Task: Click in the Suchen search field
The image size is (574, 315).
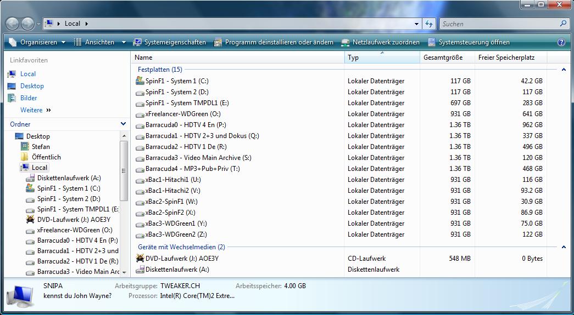Action: click(x=499, y=24)
